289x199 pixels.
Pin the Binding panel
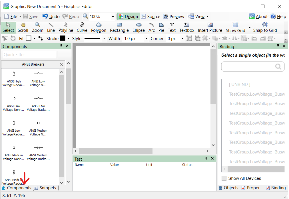[278, 46]
